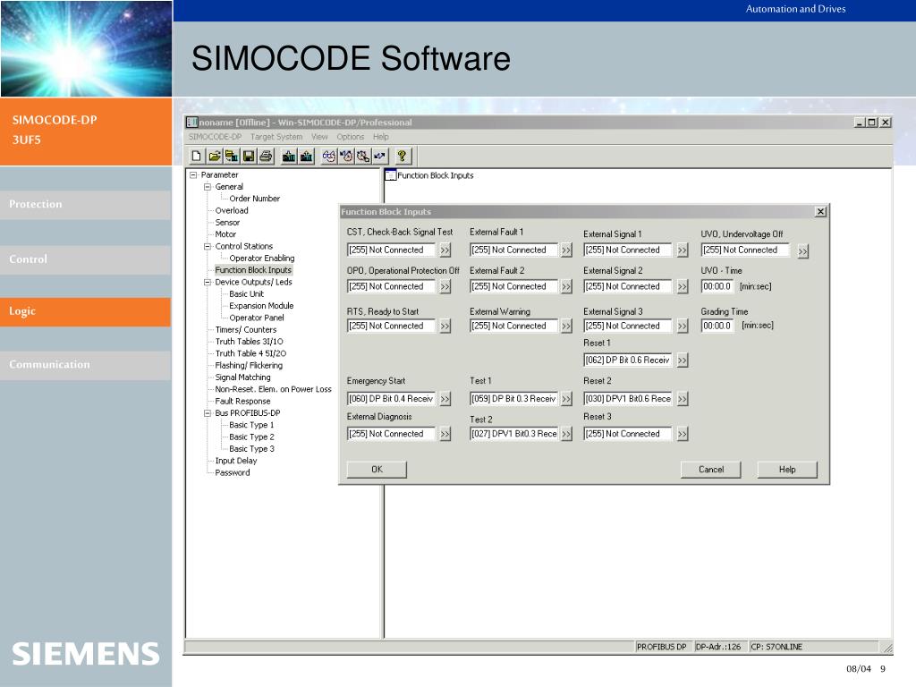Close the Function Block Inputs dialog
Viewport: 916px width, 687px height.
coord(821,211)
